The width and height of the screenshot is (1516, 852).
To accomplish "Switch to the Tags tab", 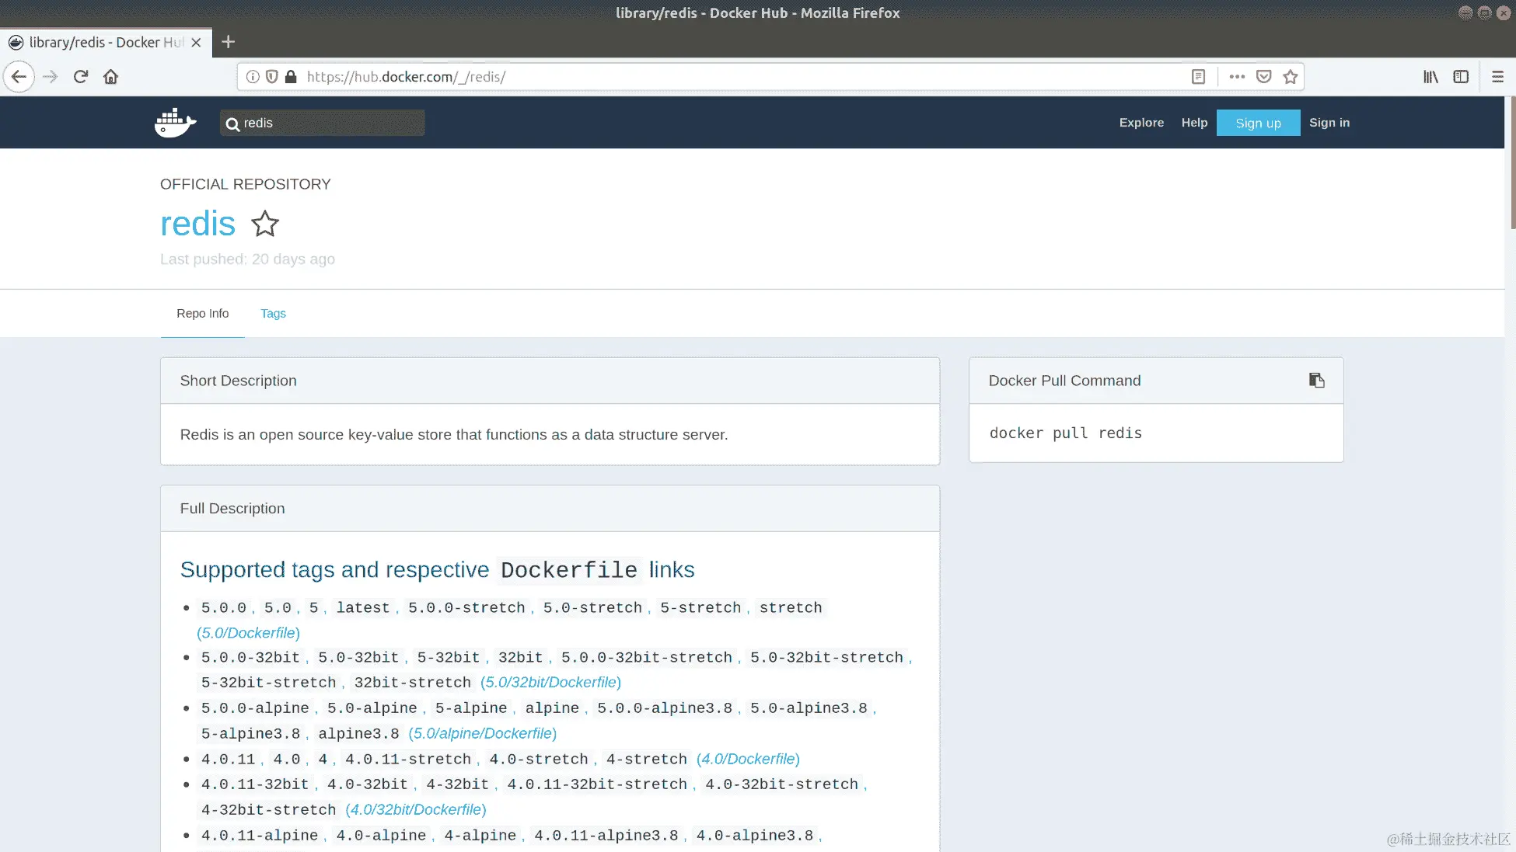I will [273, 313].
